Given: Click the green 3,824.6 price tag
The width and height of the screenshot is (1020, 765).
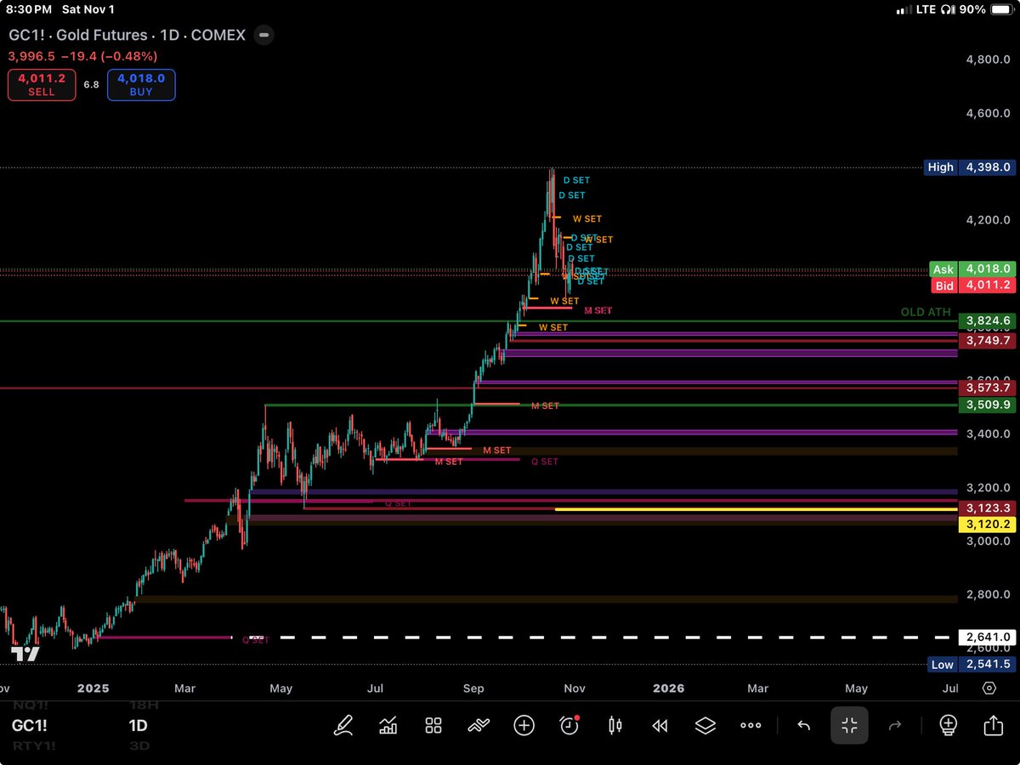Looking at the screenshot, I should pos(987,321).
